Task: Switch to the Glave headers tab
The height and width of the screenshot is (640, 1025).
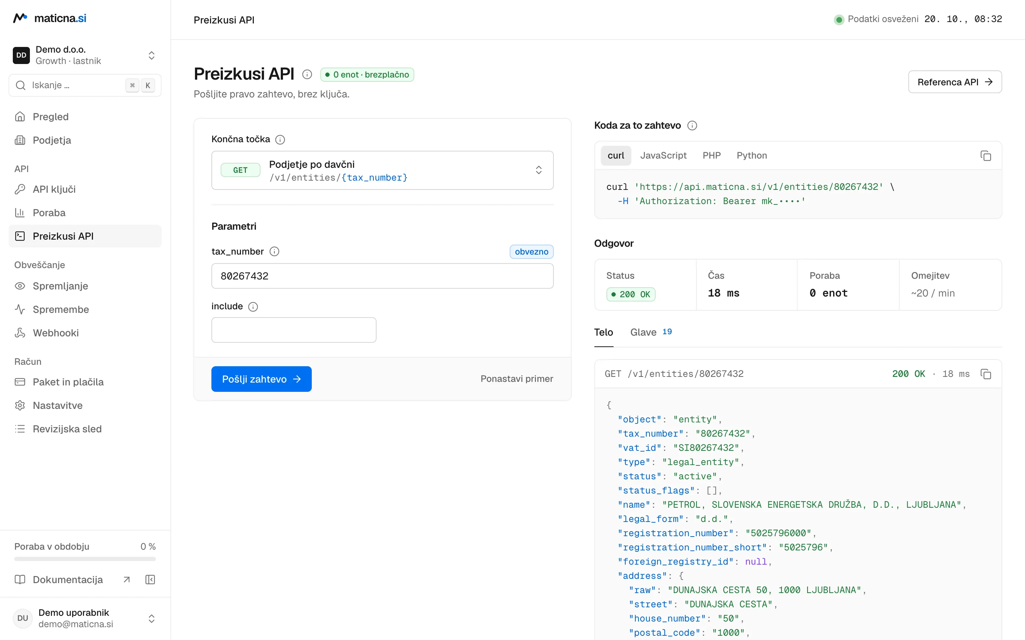Action: [651, 332]
